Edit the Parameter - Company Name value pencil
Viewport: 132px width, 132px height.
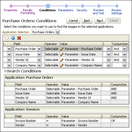[x=62, y=65]
